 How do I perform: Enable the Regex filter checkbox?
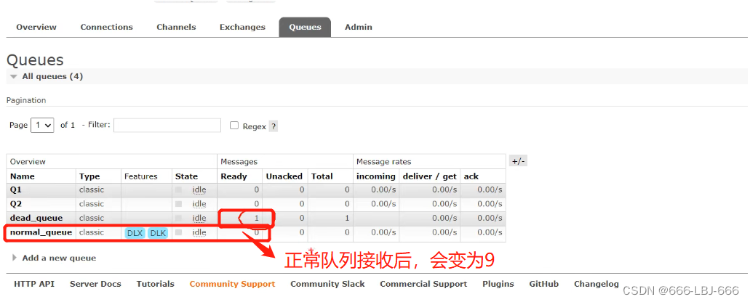(x=234, y=126)
